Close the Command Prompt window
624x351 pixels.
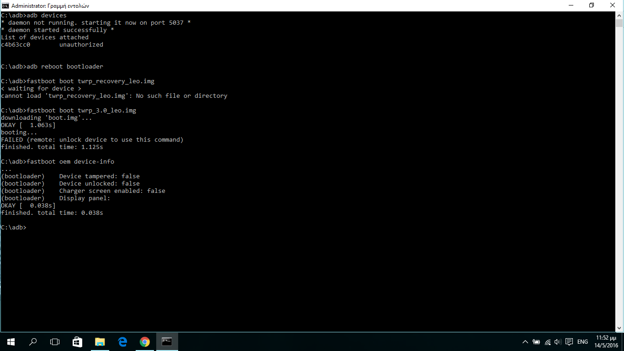coord(613,5)
